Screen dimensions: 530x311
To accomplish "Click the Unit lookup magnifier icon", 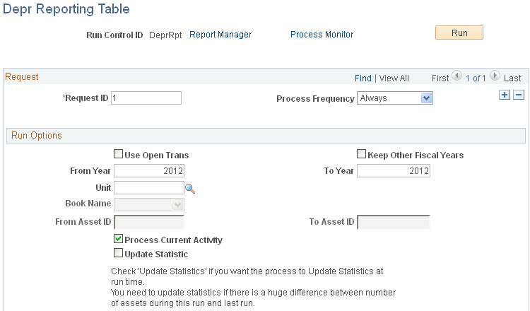I will 189,188.
